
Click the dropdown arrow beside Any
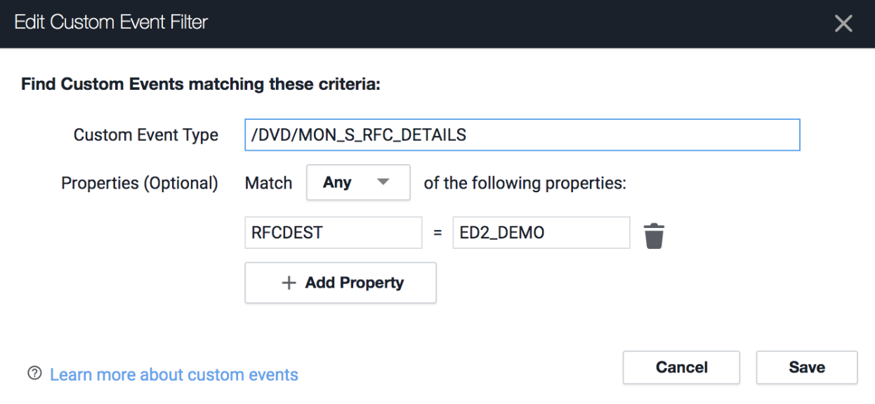coord(383,182)
